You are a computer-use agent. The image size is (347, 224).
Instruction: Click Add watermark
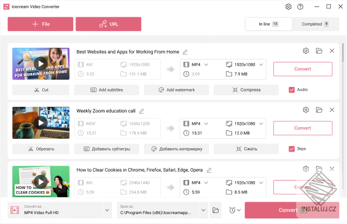pyautogui.click(x=176, y=90)
